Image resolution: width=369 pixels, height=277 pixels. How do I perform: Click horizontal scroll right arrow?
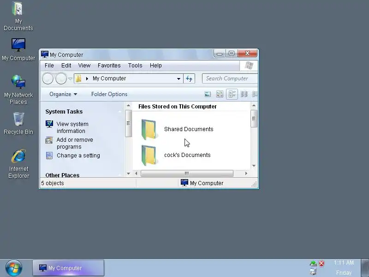(x=246, y=174)
